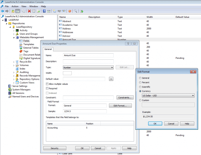
Task: Select the External Tables tree node
Action: pos(31,48)
